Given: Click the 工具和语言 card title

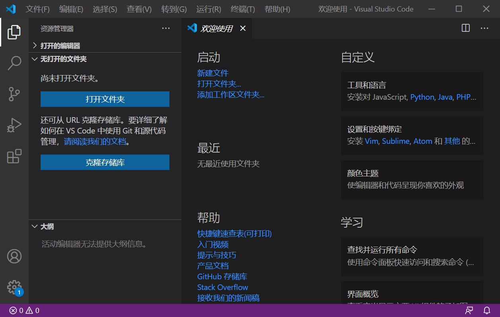Looking at the screenshot, I should [x=366, y=85].
